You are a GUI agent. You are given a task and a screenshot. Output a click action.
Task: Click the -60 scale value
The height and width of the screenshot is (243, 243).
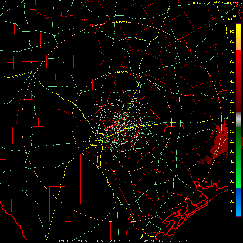pyautogui.click(x=231, y=181)
